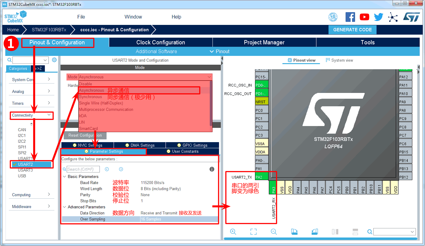Click the fit-to-screen frame icon
This screenshot has width=425, height=246.
[253, 232]
